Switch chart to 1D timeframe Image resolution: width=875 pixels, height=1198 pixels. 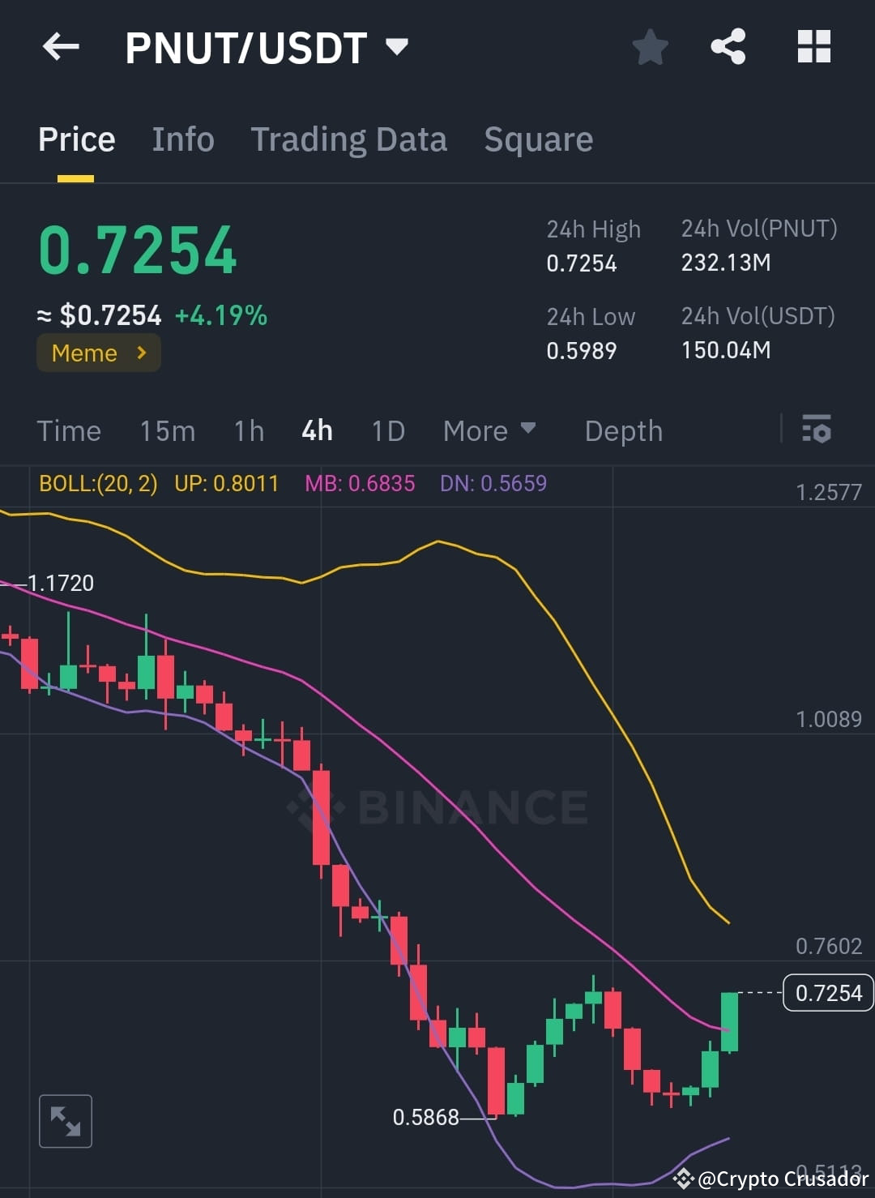[387, 430]
